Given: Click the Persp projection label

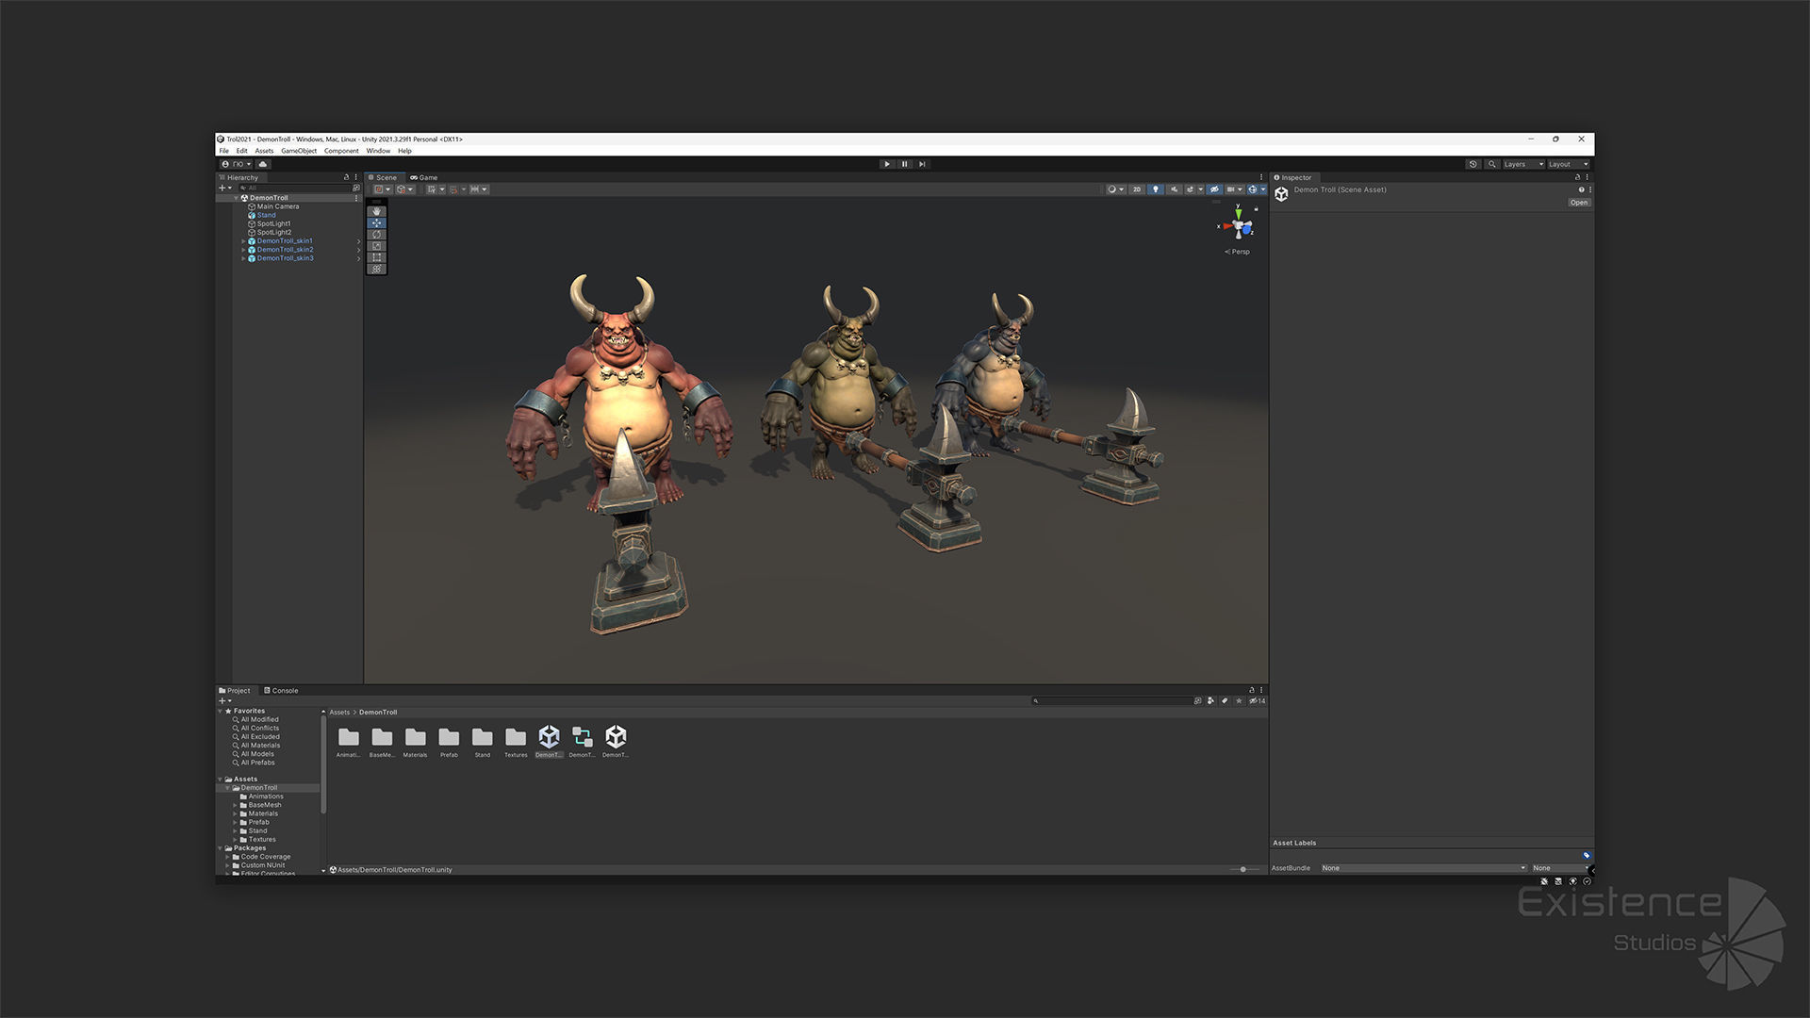Looking at the screenshot, I should (x=1237, y=252).
